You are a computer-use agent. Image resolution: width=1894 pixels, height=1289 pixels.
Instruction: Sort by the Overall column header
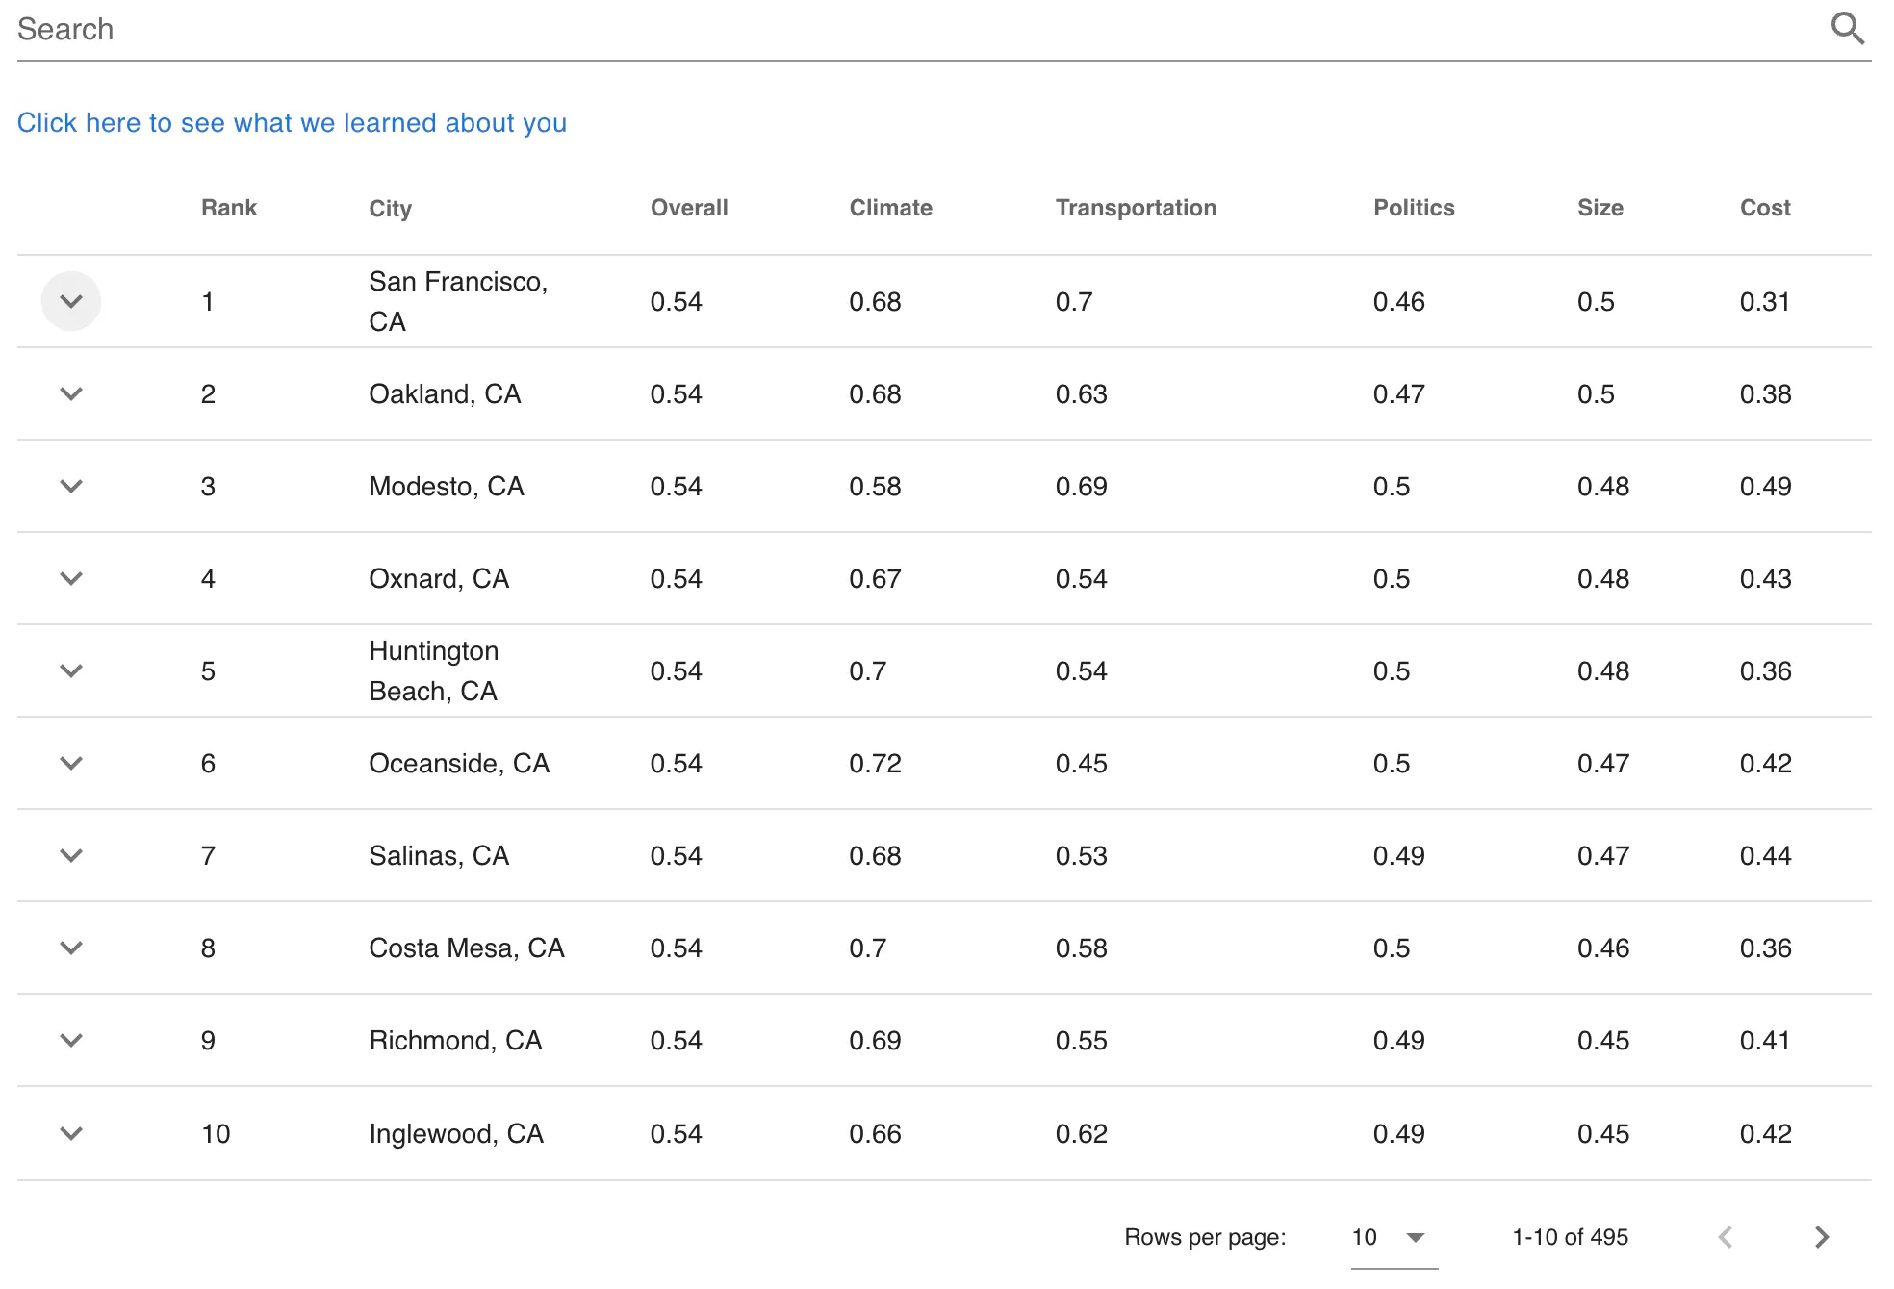[689, 208]
